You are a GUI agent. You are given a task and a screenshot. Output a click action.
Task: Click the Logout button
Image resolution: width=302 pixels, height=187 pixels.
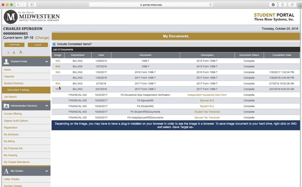pyautogui.click(x=38, y=45)
